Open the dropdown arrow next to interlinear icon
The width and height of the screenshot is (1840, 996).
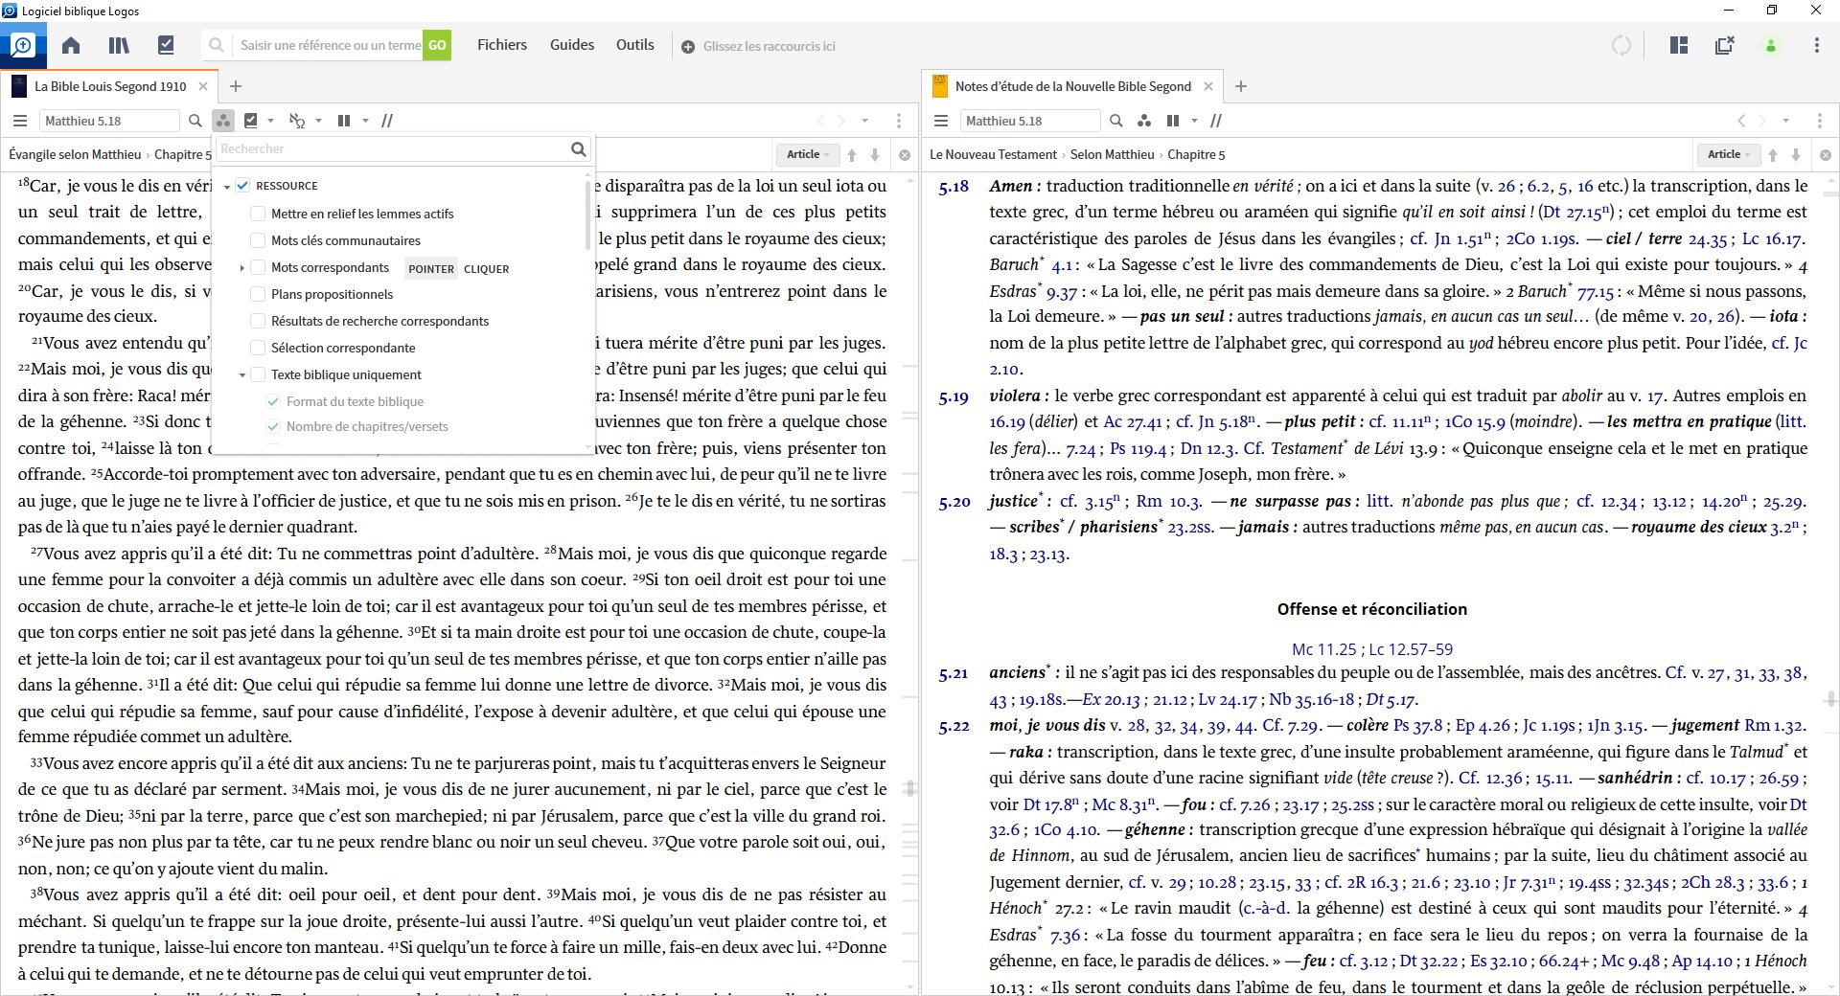click(x=318, y=121)
